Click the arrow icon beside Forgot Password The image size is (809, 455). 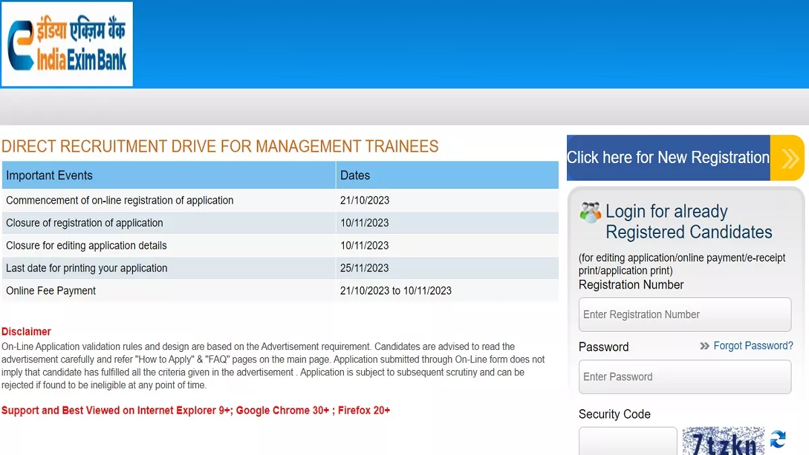705,346
